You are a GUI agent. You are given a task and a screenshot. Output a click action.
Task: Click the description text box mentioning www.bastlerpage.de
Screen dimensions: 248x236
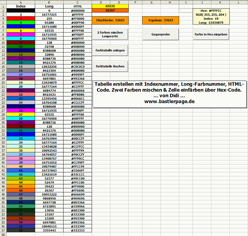tap(170, 94)
